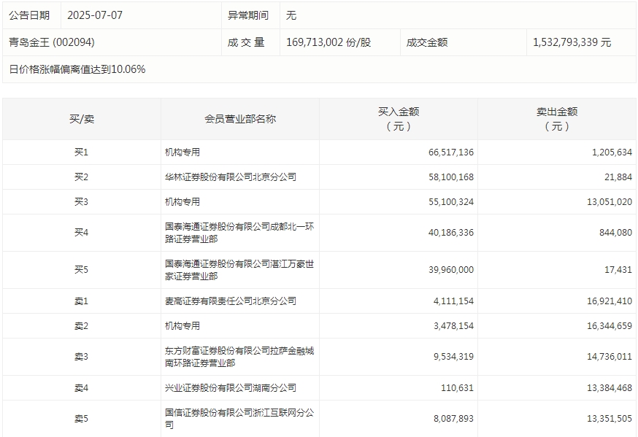The height and width of the screenshot is (437, 638).
Task: Select sell amount 1,205,634
Action: pyautogui.click(x=612, y=152)
